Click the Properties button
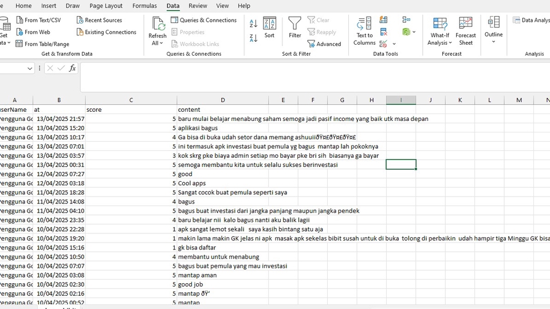This screenshot has width=550, height=309. tap(188, 32)
